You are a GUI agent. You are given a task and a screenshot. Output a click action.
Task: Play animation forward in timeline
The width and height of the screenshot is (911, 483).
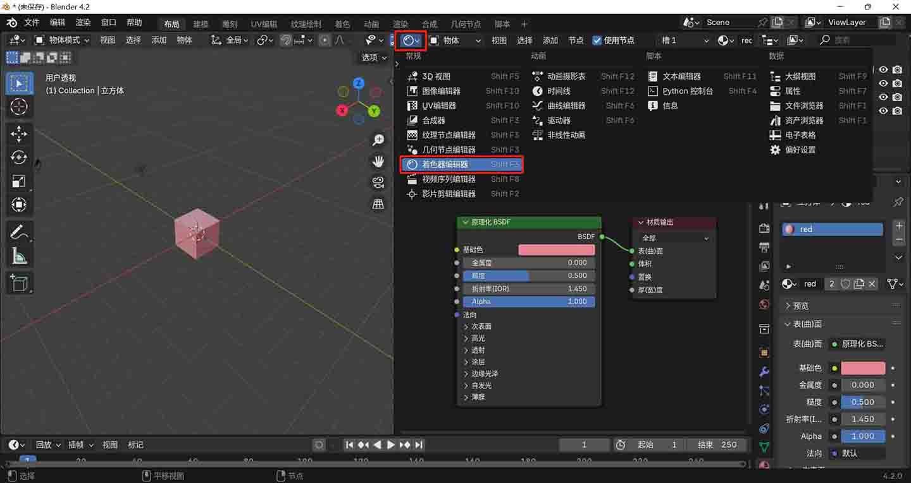(x=390, y=444)
